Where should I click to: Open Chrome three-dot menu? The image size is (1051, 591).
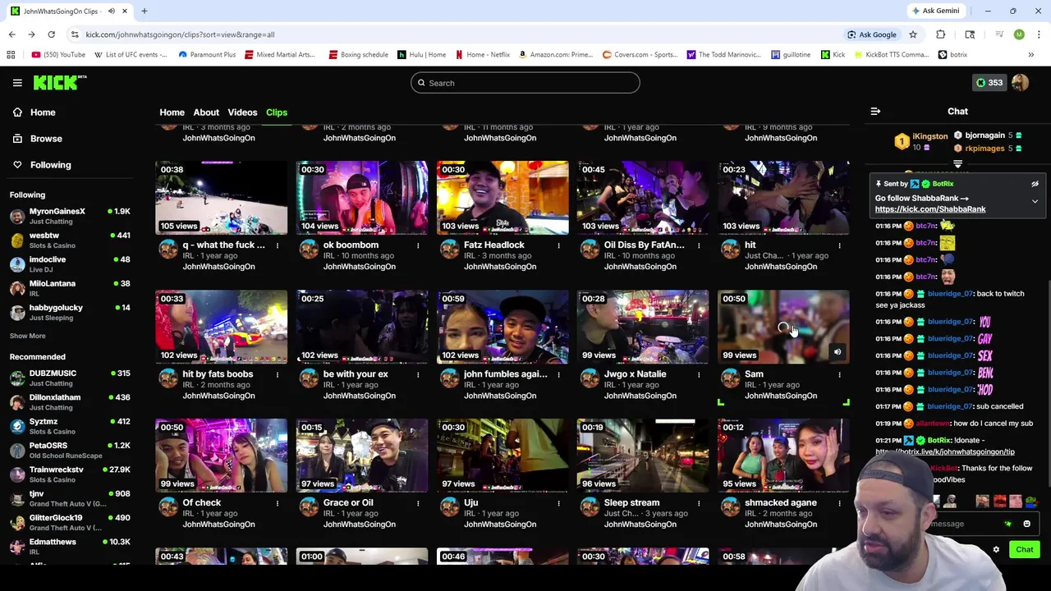[x=1039, y=34]
